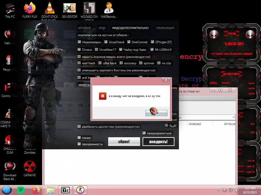Open Firefox from the taskbar
261x195 pixels.
click(36, 190)
